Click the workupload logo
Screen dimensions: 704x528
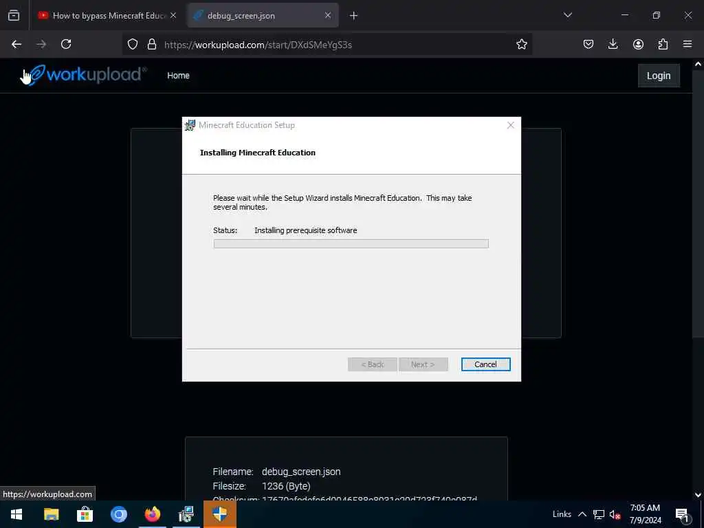click(88, 74)
